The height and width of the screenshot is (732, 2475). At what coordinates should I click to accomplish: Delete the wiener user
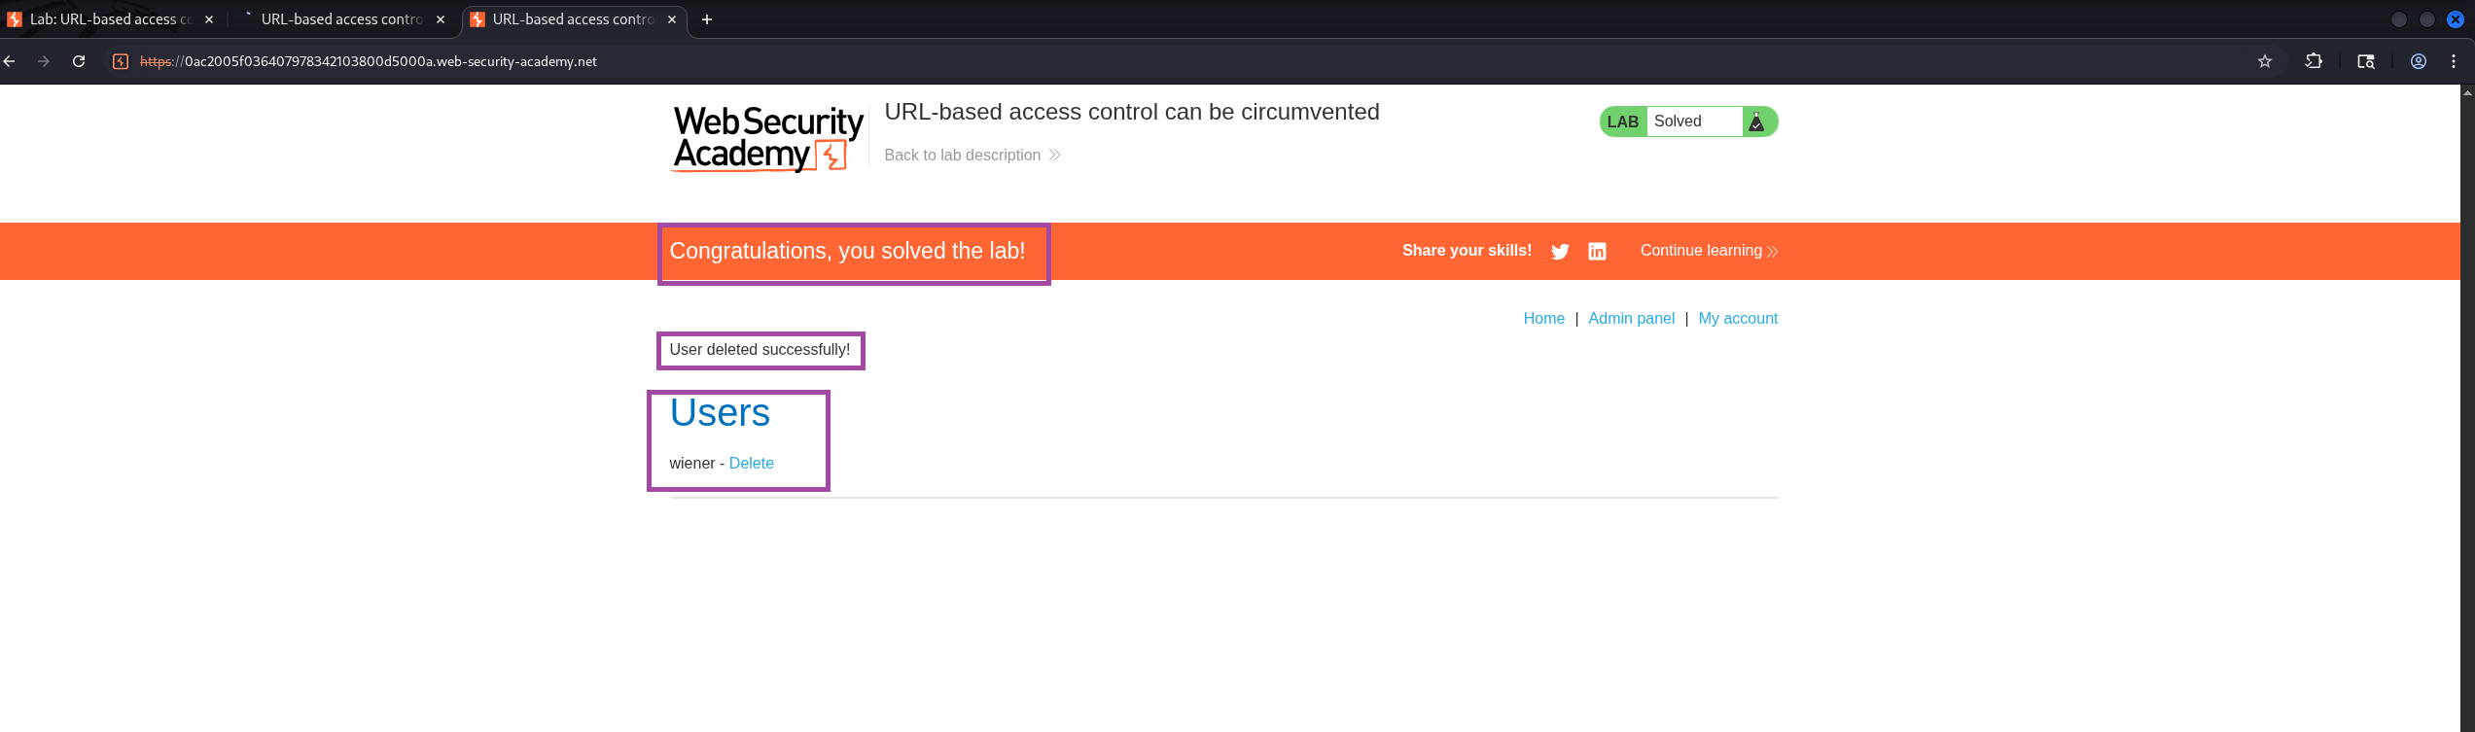[751, 464]
